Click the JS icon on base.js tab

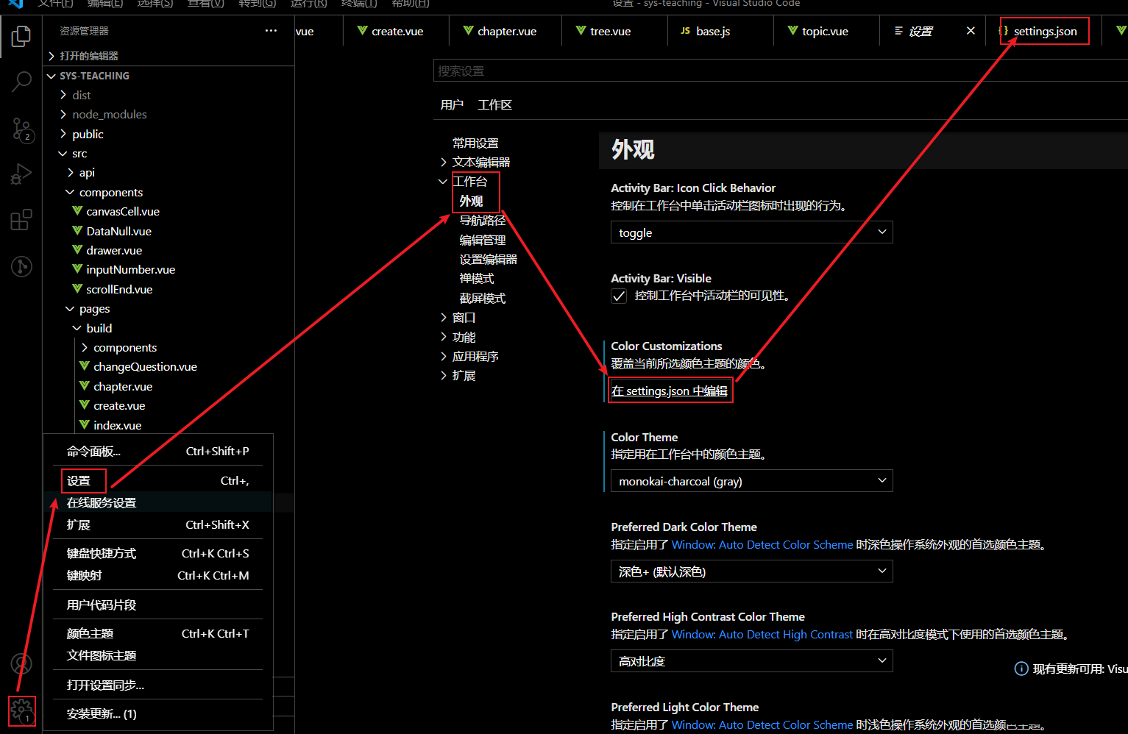pos(685,31)
